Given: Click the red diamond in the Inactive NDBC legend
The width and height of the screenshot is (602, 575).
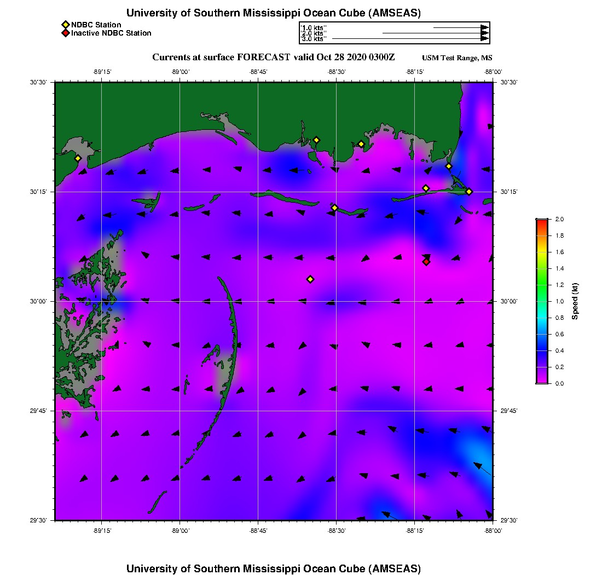Looking at the screenshot, I should pos(65,33).
